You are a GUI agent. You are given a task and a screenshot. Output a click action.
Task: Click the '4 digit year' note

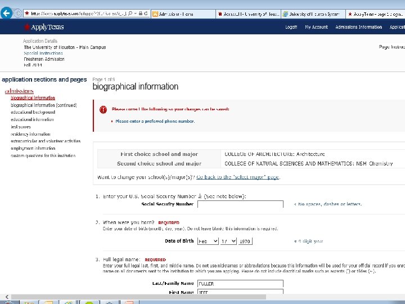(x=310, y=241)
